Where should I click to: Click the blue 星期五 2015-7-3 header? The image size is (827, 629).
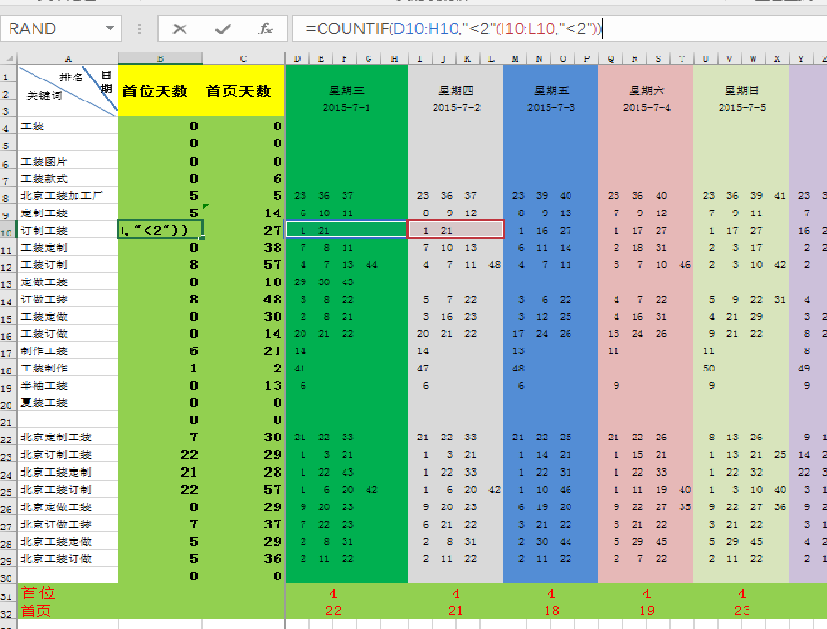click(x=550, y=98)
